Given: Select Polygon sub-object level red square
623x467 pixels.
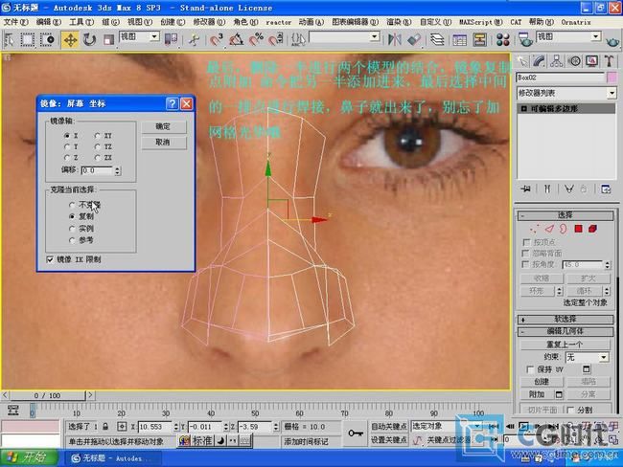Looking at the screenshot, I should 578,229.
